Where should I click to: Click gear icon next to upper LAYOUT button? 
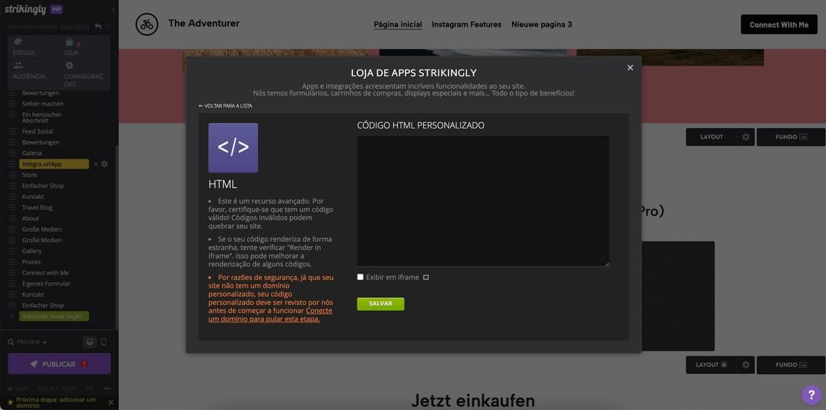point(745,137)
